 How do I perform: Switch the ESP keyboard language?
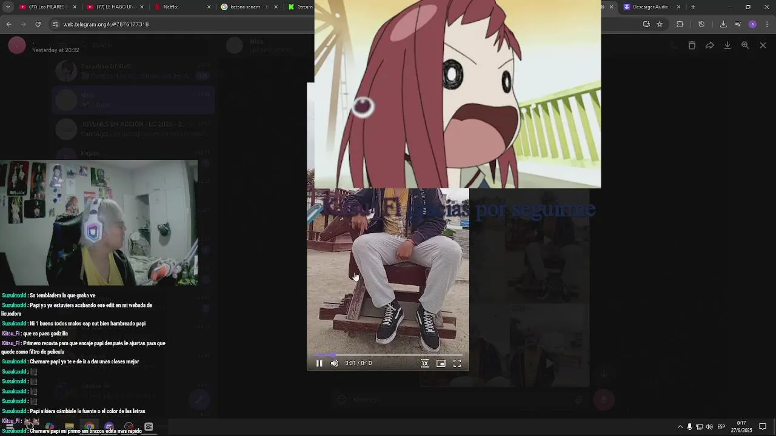click(x=721, y=427)
